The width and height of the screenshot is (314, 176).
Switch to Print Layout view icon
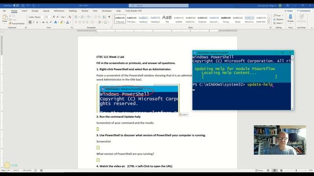(x=275, y=171)
